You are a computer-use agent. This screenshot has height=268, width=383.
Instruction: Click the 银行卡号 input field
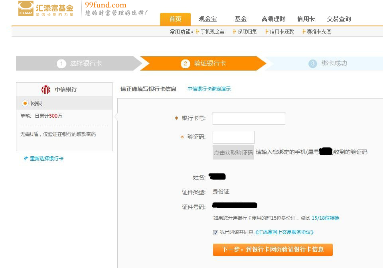(249, 118)
